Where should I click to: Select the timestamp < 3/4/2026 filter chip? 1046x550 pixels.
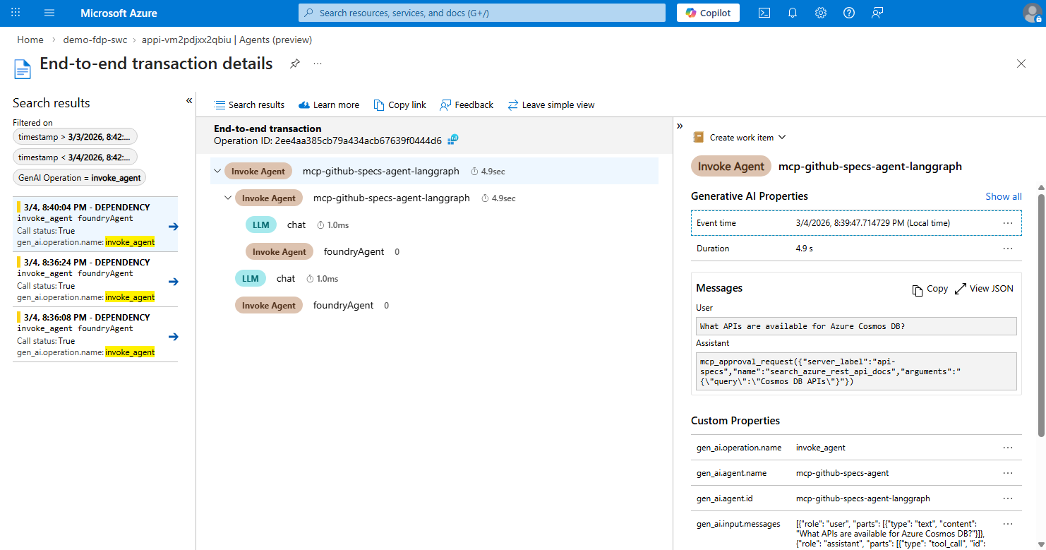click(x=75, y=157)
